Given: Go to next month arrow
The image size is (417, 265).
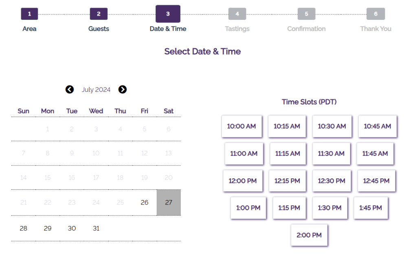Looking at the screenshot, I should point(122,89).
